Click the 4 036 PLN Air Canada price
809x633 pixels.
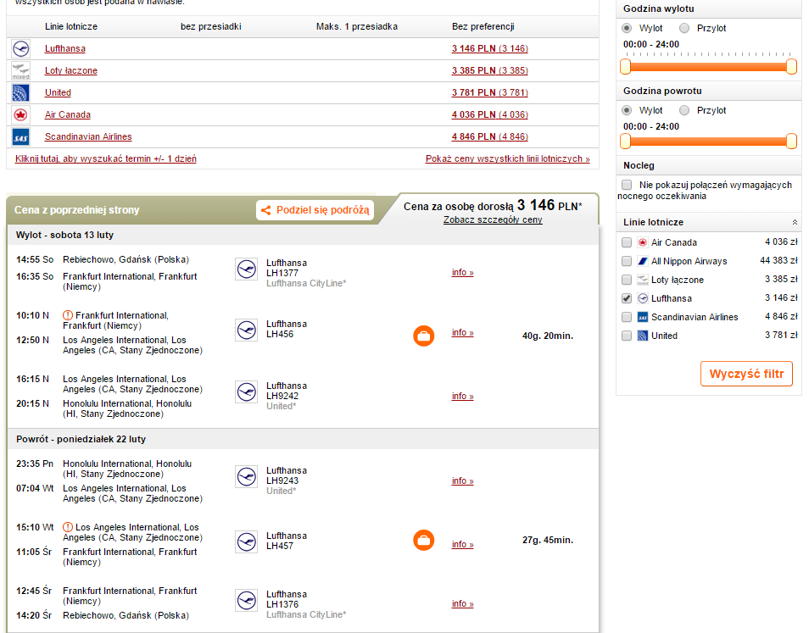point(489,115)
